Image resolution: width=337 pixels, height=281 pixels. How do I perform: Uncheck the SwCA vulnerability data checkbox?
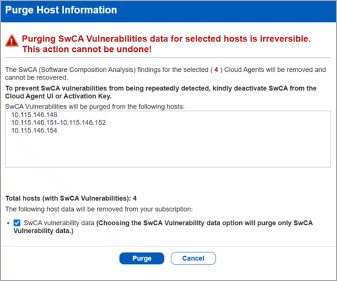(17, 223)
